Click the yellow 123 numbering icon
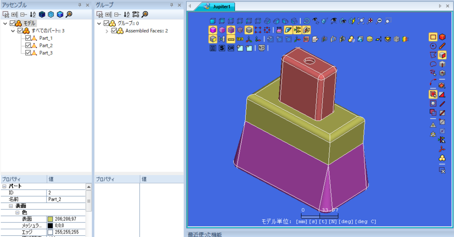Image resolution: width=454 pixels, height=237 pixels. (240, 39)
